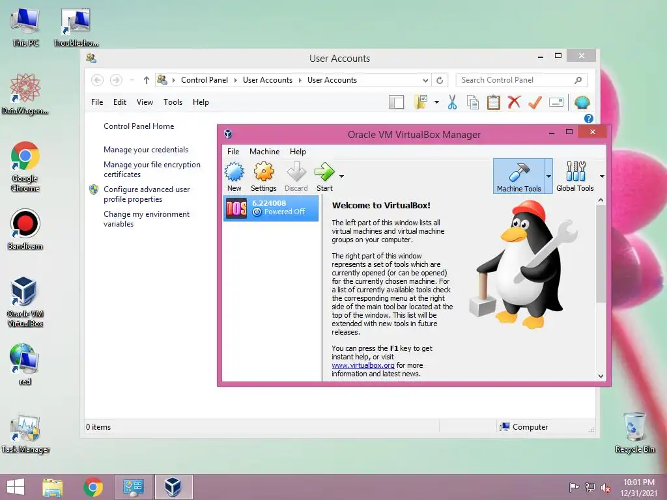Screen dimensions: 667x500
Task: Open the User Accounts Help menu
Action: [x=201, y=102]
